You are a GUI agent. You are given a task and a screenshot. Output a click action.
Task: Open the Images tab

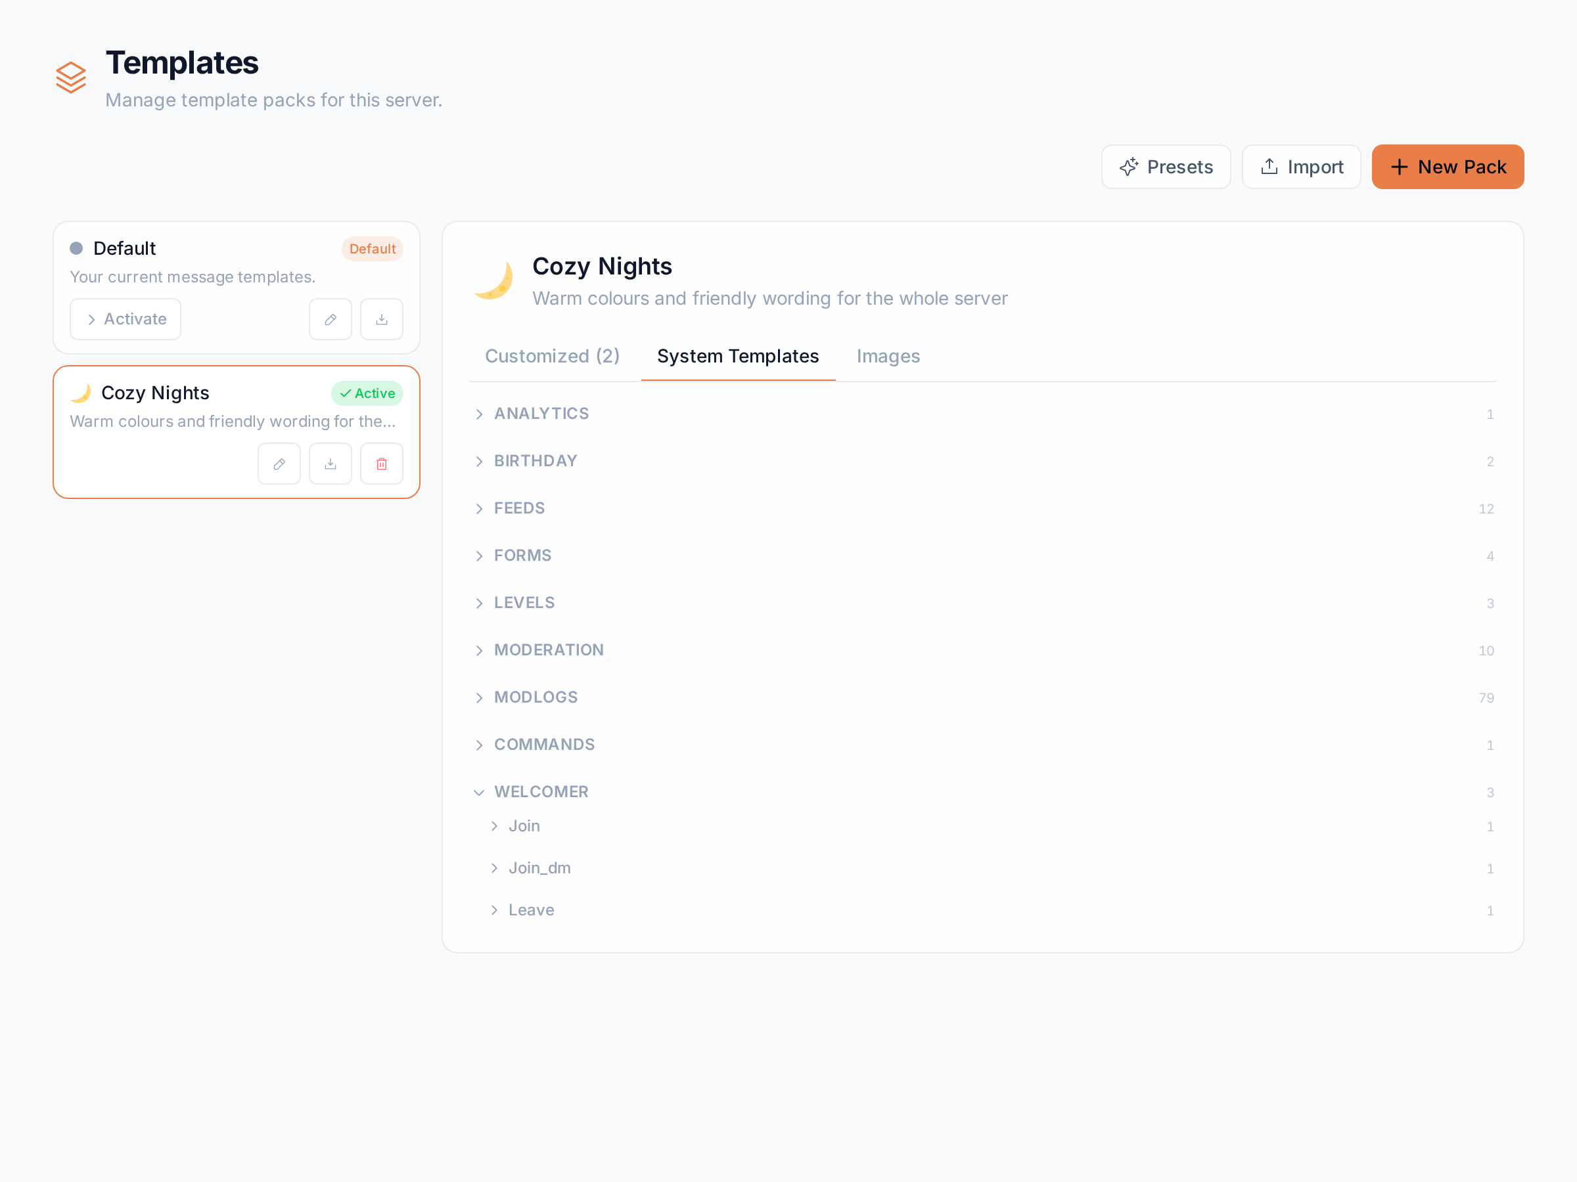(888, 356)
